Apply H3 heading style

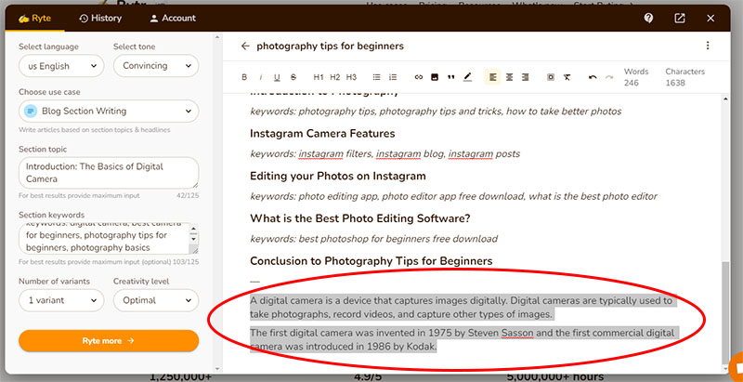(351, 77)
